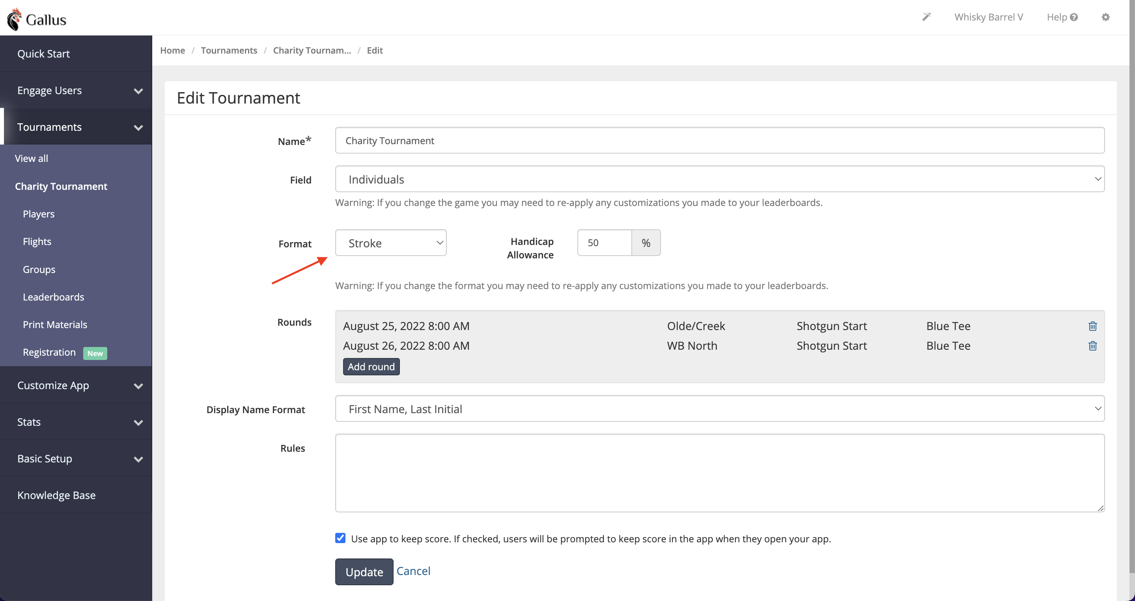The width and height of the screenshot is (1135, 601).
Task: Expand the Stats sidebar section
Action: 76,421
